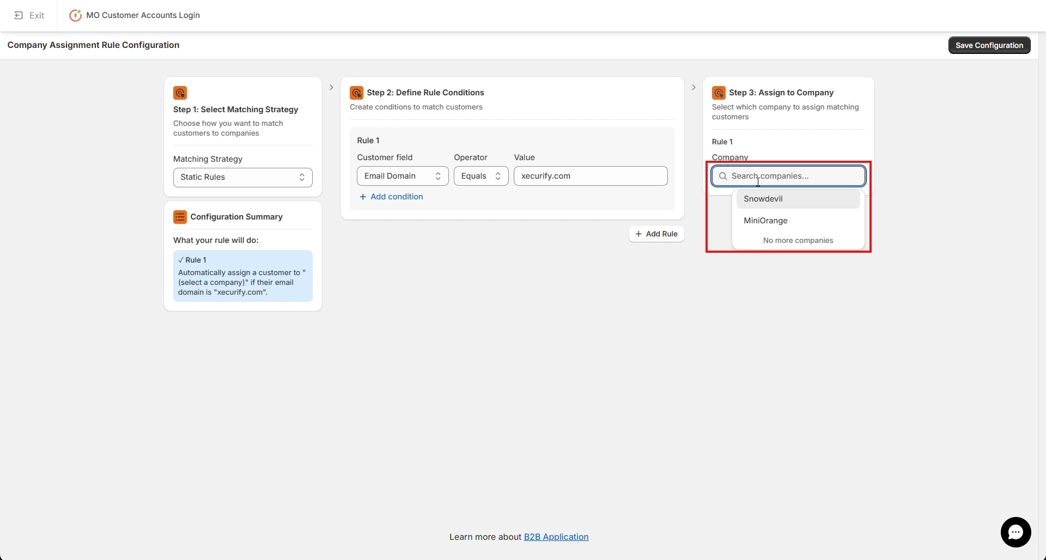The image size is (1046, 560).
Task: Click the search magnifier icon in the companies field
Action: 723,176
